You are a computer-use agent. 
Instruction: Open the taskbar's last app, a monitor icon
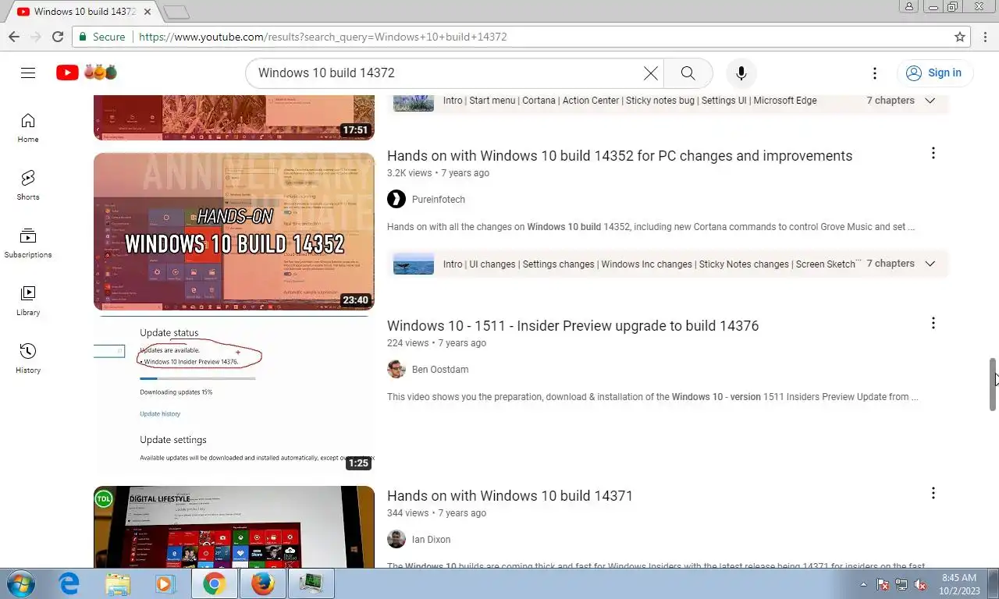(x=311, y=583)
